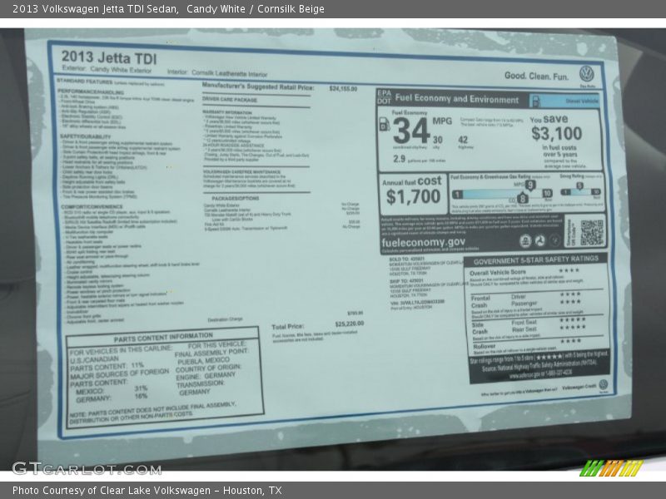Click "PARTS CONTENT INFORMATION" box heading

click(163, 338)
